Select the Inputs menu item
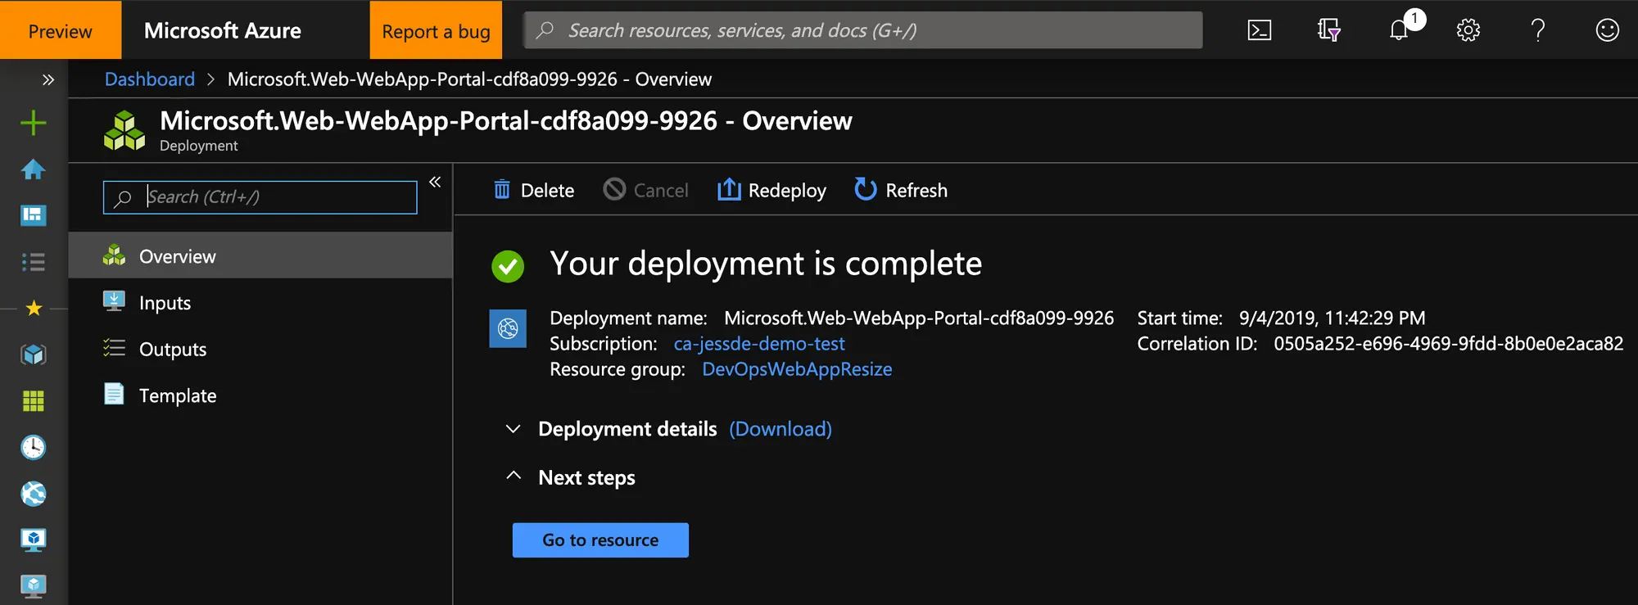Screen dimensions: 1638x605 click(x=165, y=303)
